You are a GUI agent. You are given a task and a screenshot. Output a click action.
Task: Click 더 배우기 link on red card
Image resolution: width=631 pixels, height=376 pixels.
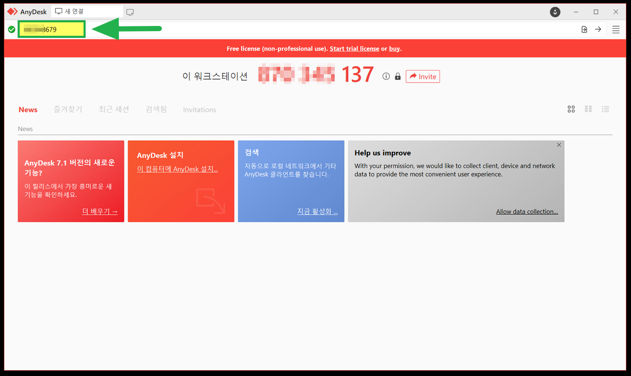pyautogui.click(x=100, y=212)
